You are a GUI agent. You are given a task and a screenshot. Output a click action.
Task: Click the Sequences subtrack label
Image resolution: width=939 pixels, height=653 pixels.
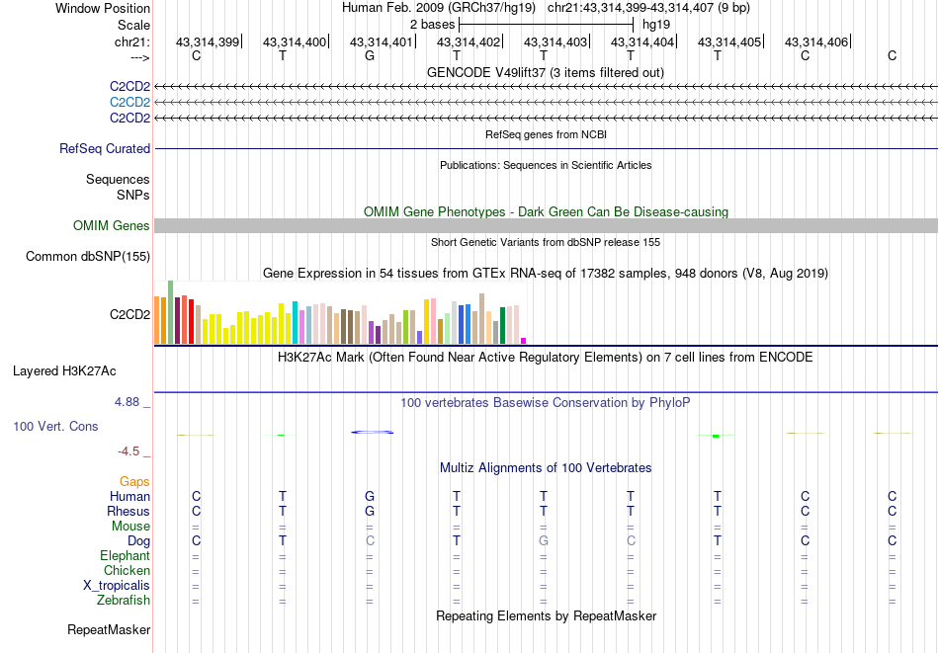coord(118,180)
